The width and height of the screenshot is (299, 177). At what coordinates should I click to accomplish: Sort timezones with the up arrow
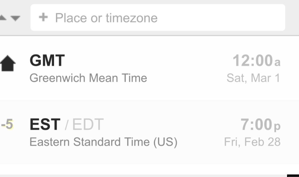point(3,18)
